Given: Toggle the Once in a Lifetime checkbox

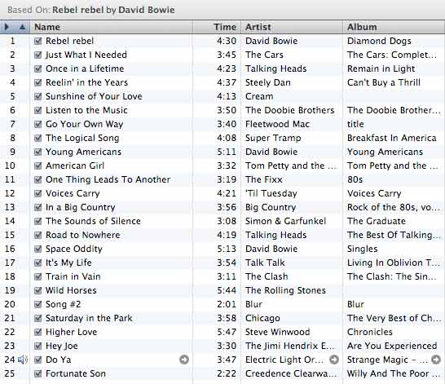Looking at the screenshot, I should click(x=37, y=68).
